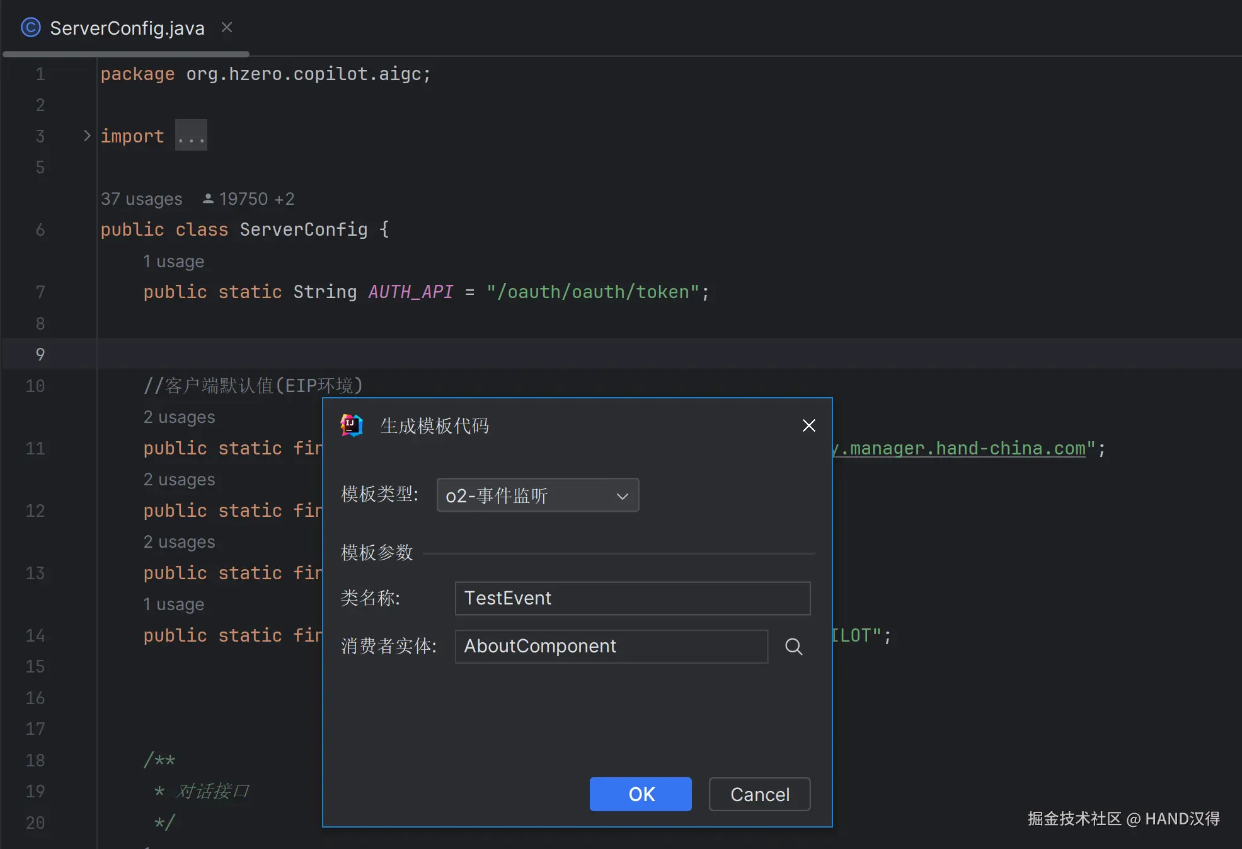Expand the folded import block
The image size is (1242, 849).
pyautogui.click(x=87, y=136)
